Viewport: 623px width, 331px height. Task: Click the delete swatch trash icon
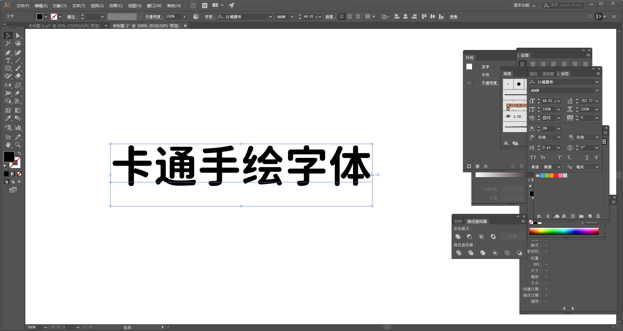598,216
